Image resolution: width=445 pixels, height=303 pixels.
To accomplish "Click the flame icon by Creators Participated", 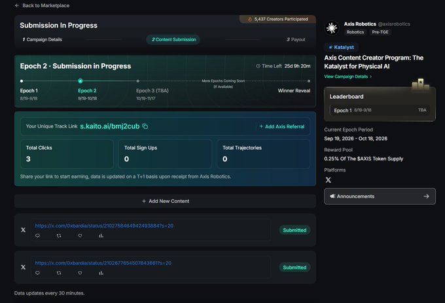I will coord(250,19).
